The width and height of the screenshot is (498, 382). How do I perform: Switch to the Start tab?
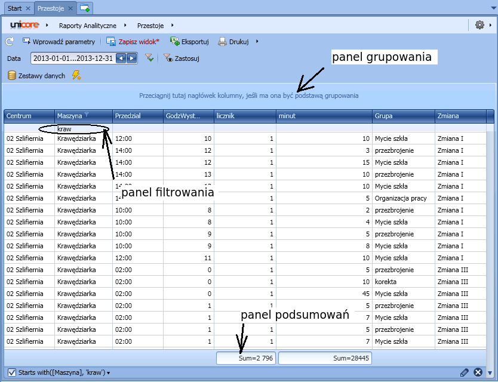[14, 8]
